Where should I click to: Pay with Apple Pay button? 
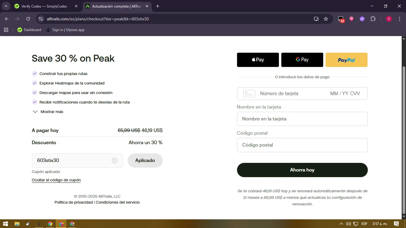[258, 60]
